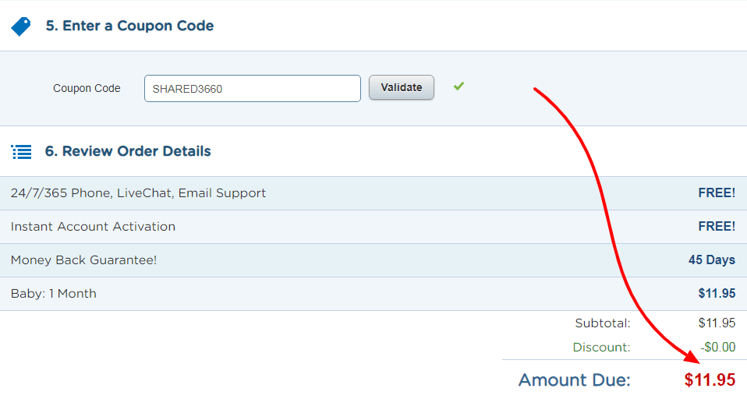Screen dimensions: 747x399
Task: Click the Review Order Details heading
Action: click(128, 151)
